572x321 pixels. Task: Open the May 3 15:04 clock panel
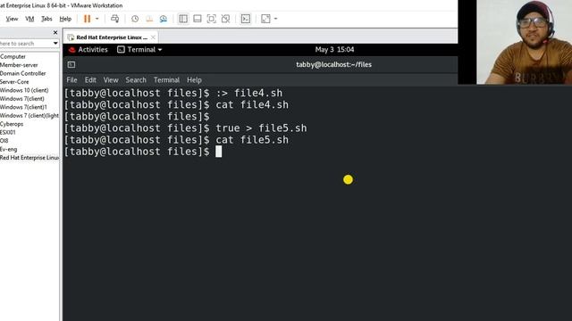[x=334, y=50]
